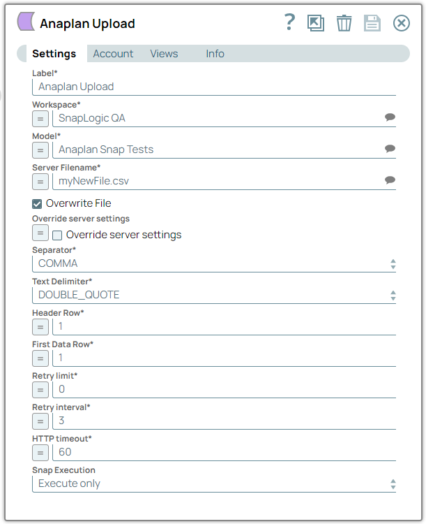This screenshot has height=524, width=426.
Task: Save settings with the floppy disk icon
Action: point(372,23)
